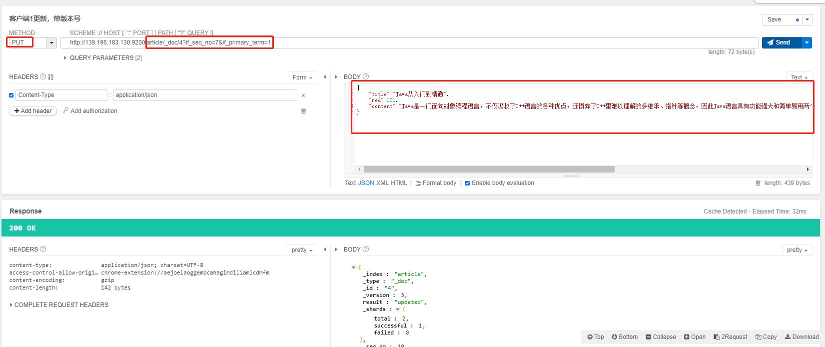Viewport: 825px width, 347px height.
Task: Edit the Content-Type header name field
Action: 61,95
